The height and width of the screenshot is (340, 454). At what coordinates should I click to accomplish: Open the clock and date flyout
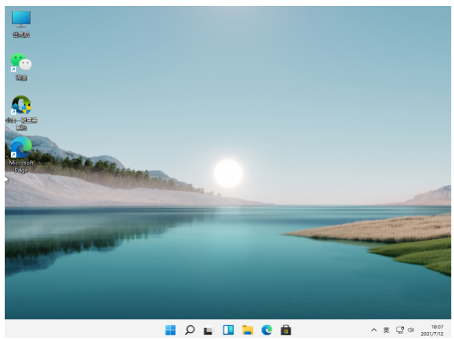(435, 327)
